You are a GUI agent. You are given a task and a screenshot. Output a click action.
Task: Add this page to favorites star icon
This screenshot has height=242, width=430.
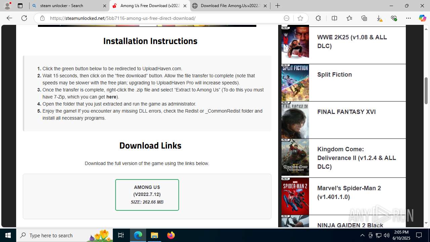300,18
